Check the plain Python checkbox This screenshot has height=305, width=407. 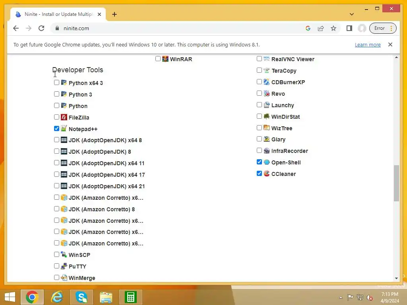point(56,106)
